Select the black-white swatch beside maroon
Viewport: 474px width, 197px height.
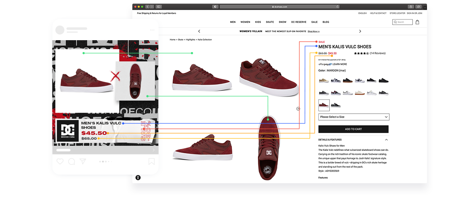click(335, 105)
